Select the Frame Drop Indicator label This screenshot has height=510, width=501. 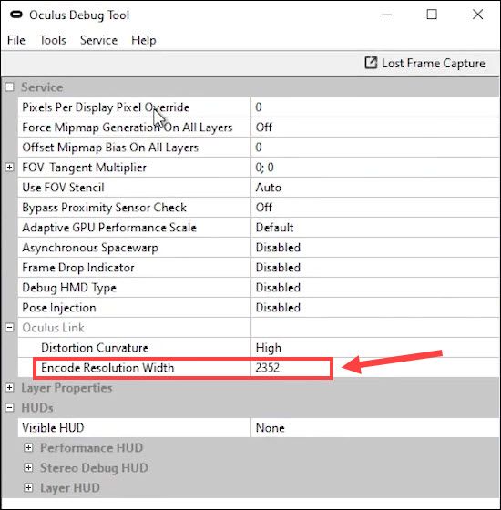click(78, 268)
